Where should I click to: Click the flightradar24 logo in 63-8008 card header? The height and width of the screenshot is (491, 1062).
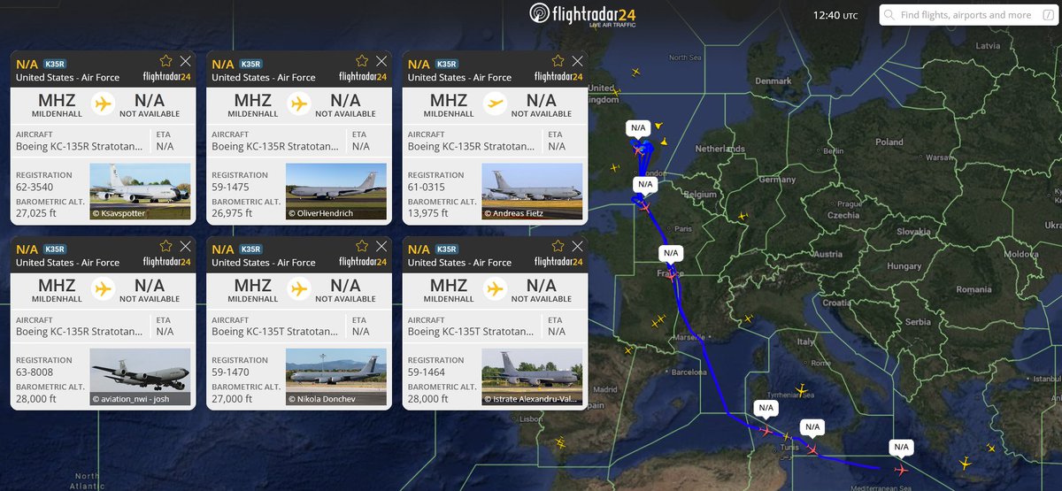[x=166, y=262]
